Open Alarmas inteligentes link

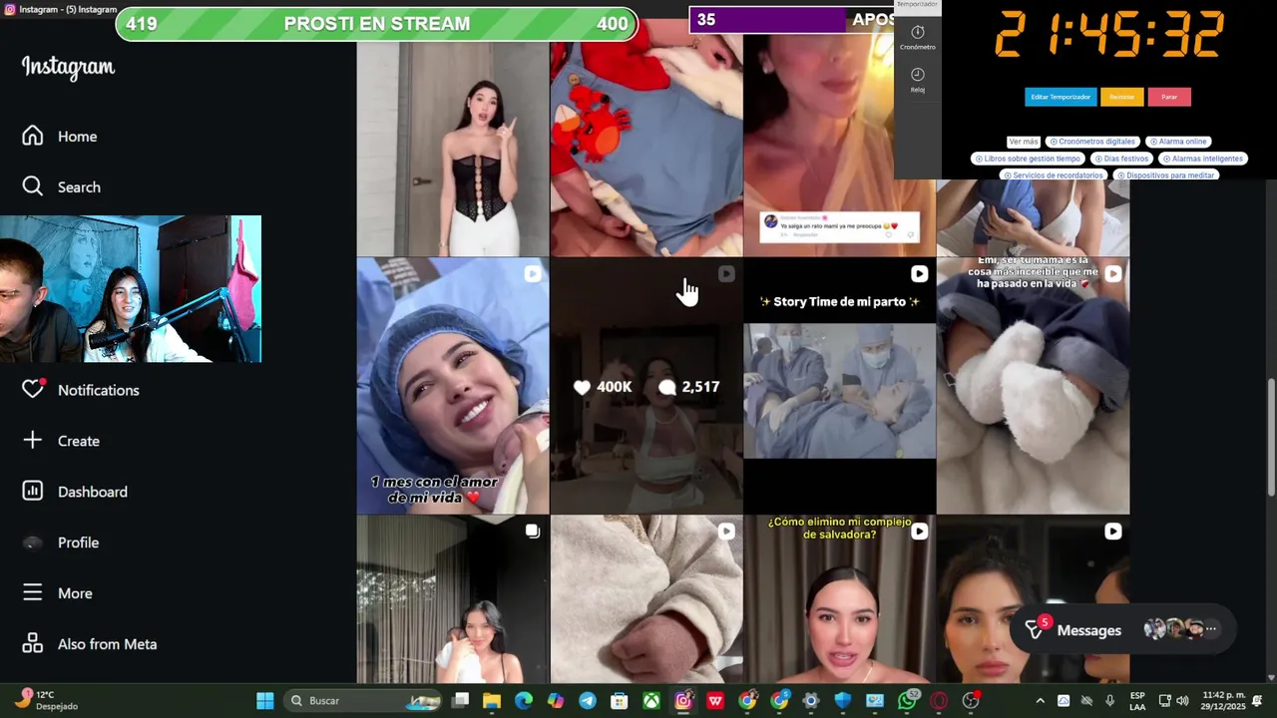click(x=1202, y=159)
